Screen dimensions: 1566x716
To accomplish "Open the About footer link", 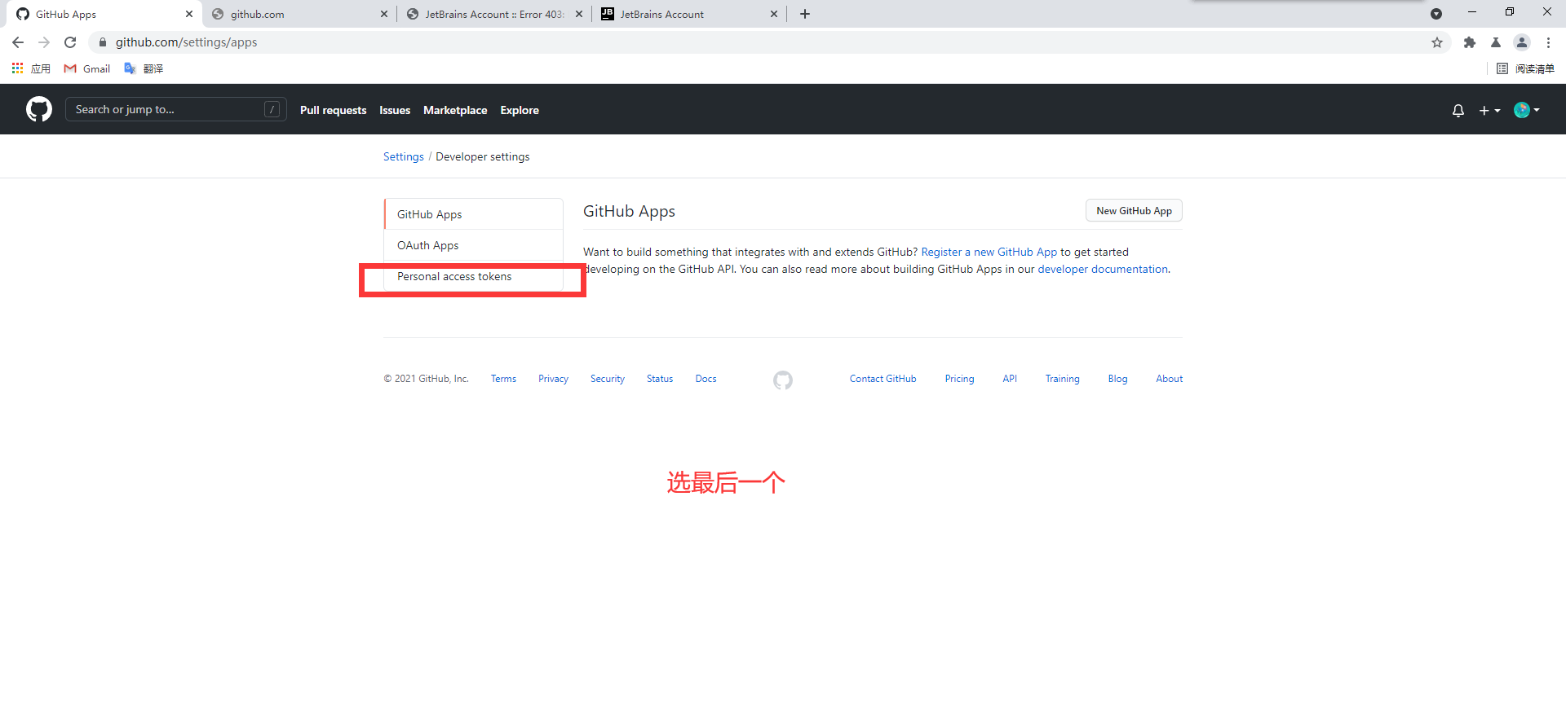I will point(1169,379).
